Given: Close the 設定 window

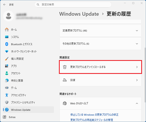Looking at the screenshot, I should pyautogui.click(x=141, y=3).
